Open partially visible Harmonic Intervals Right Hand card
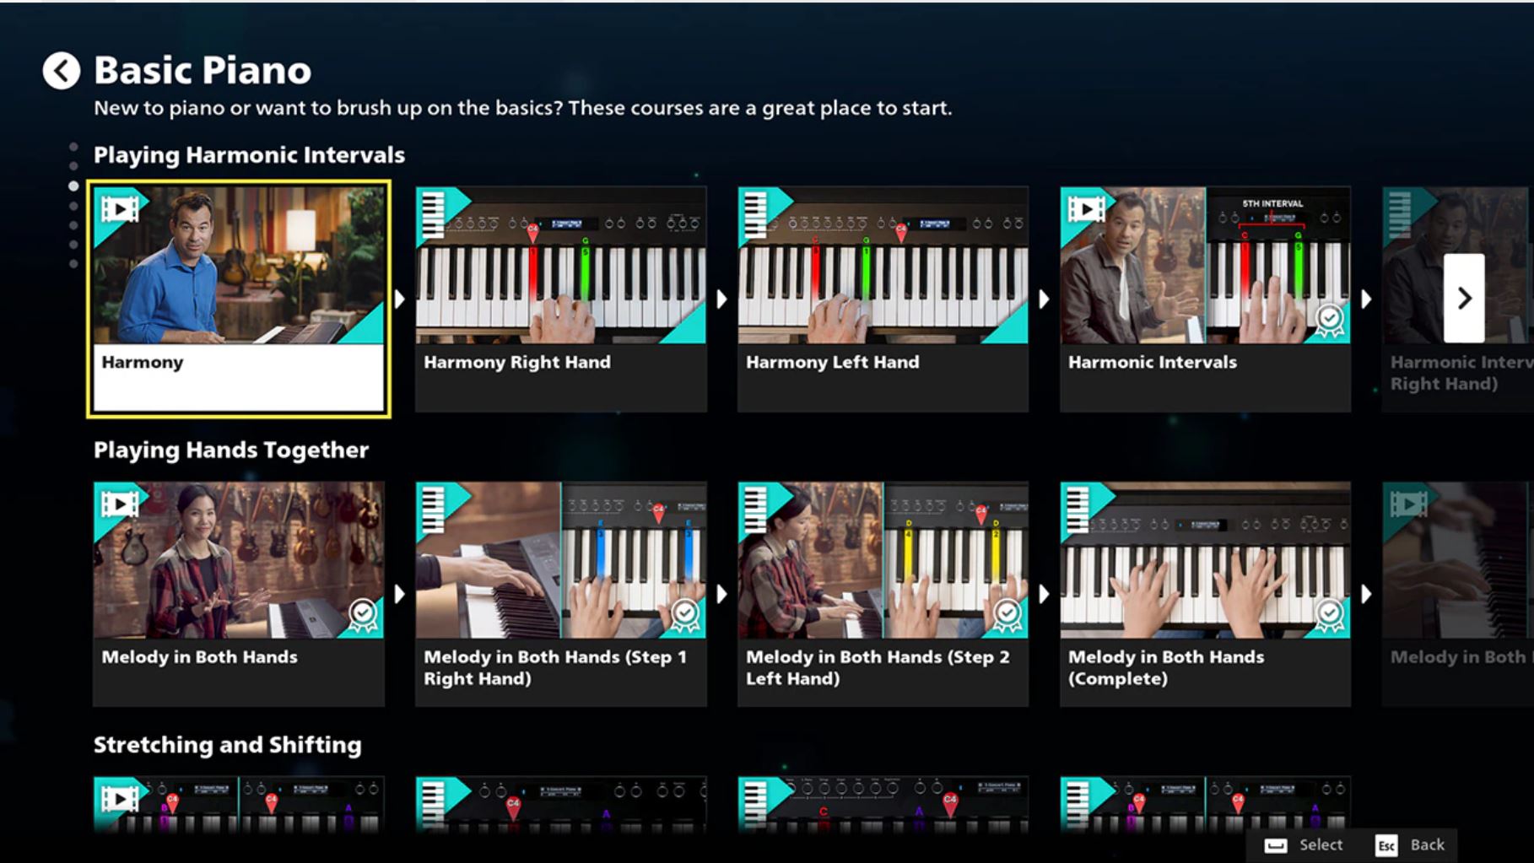1534x863 pixels. tap(1458, 299)
